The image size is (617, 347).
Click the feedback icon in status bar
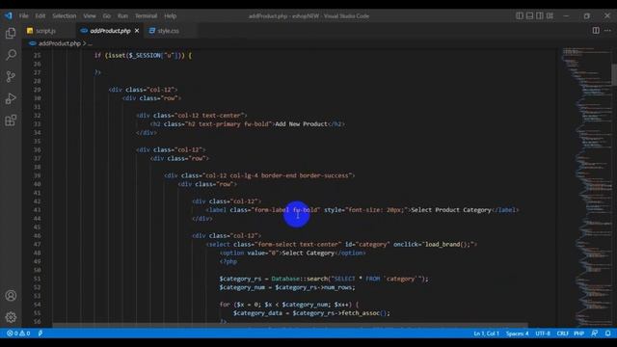tap(595, 334)
